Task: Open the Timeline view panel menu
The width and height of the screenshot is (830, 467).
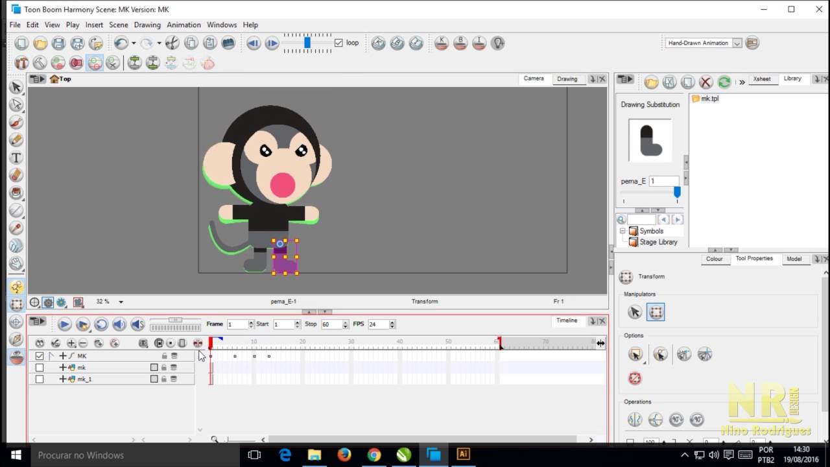Action: (38, 322)
